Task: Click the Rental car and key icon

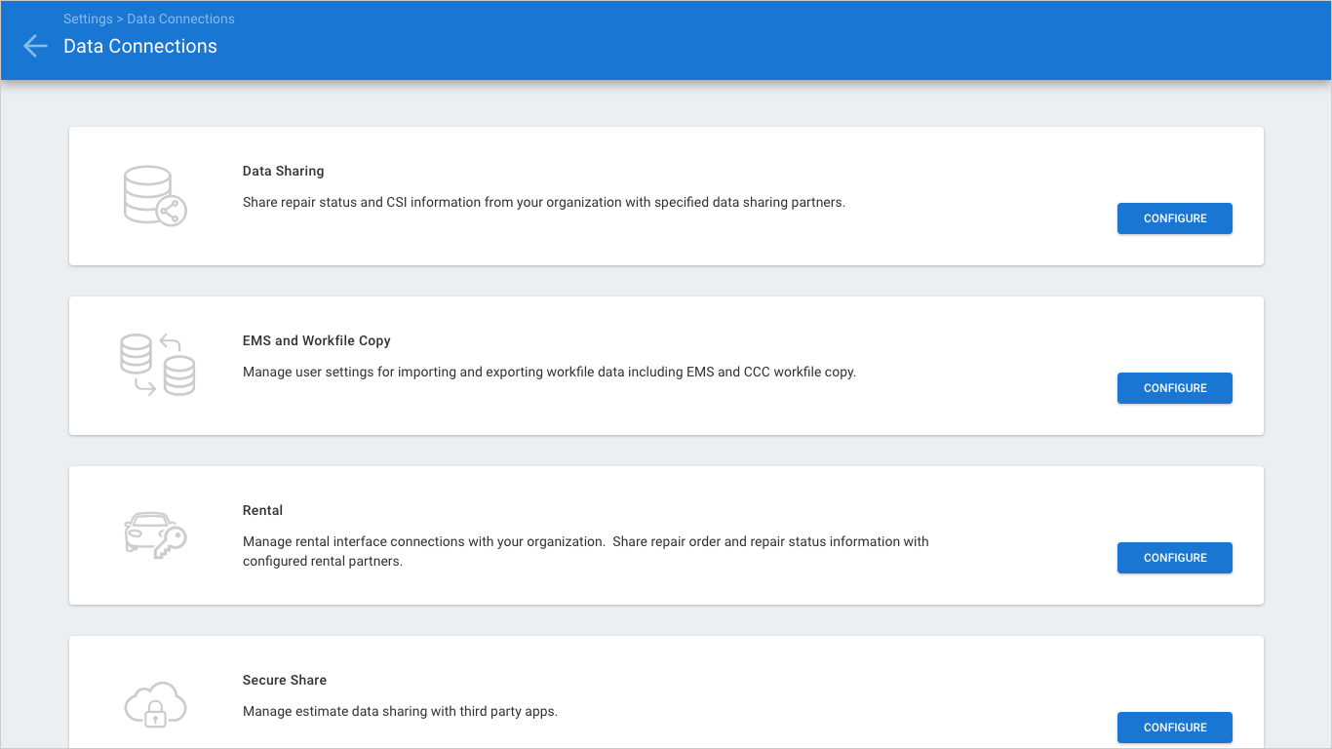Action: 155,535
